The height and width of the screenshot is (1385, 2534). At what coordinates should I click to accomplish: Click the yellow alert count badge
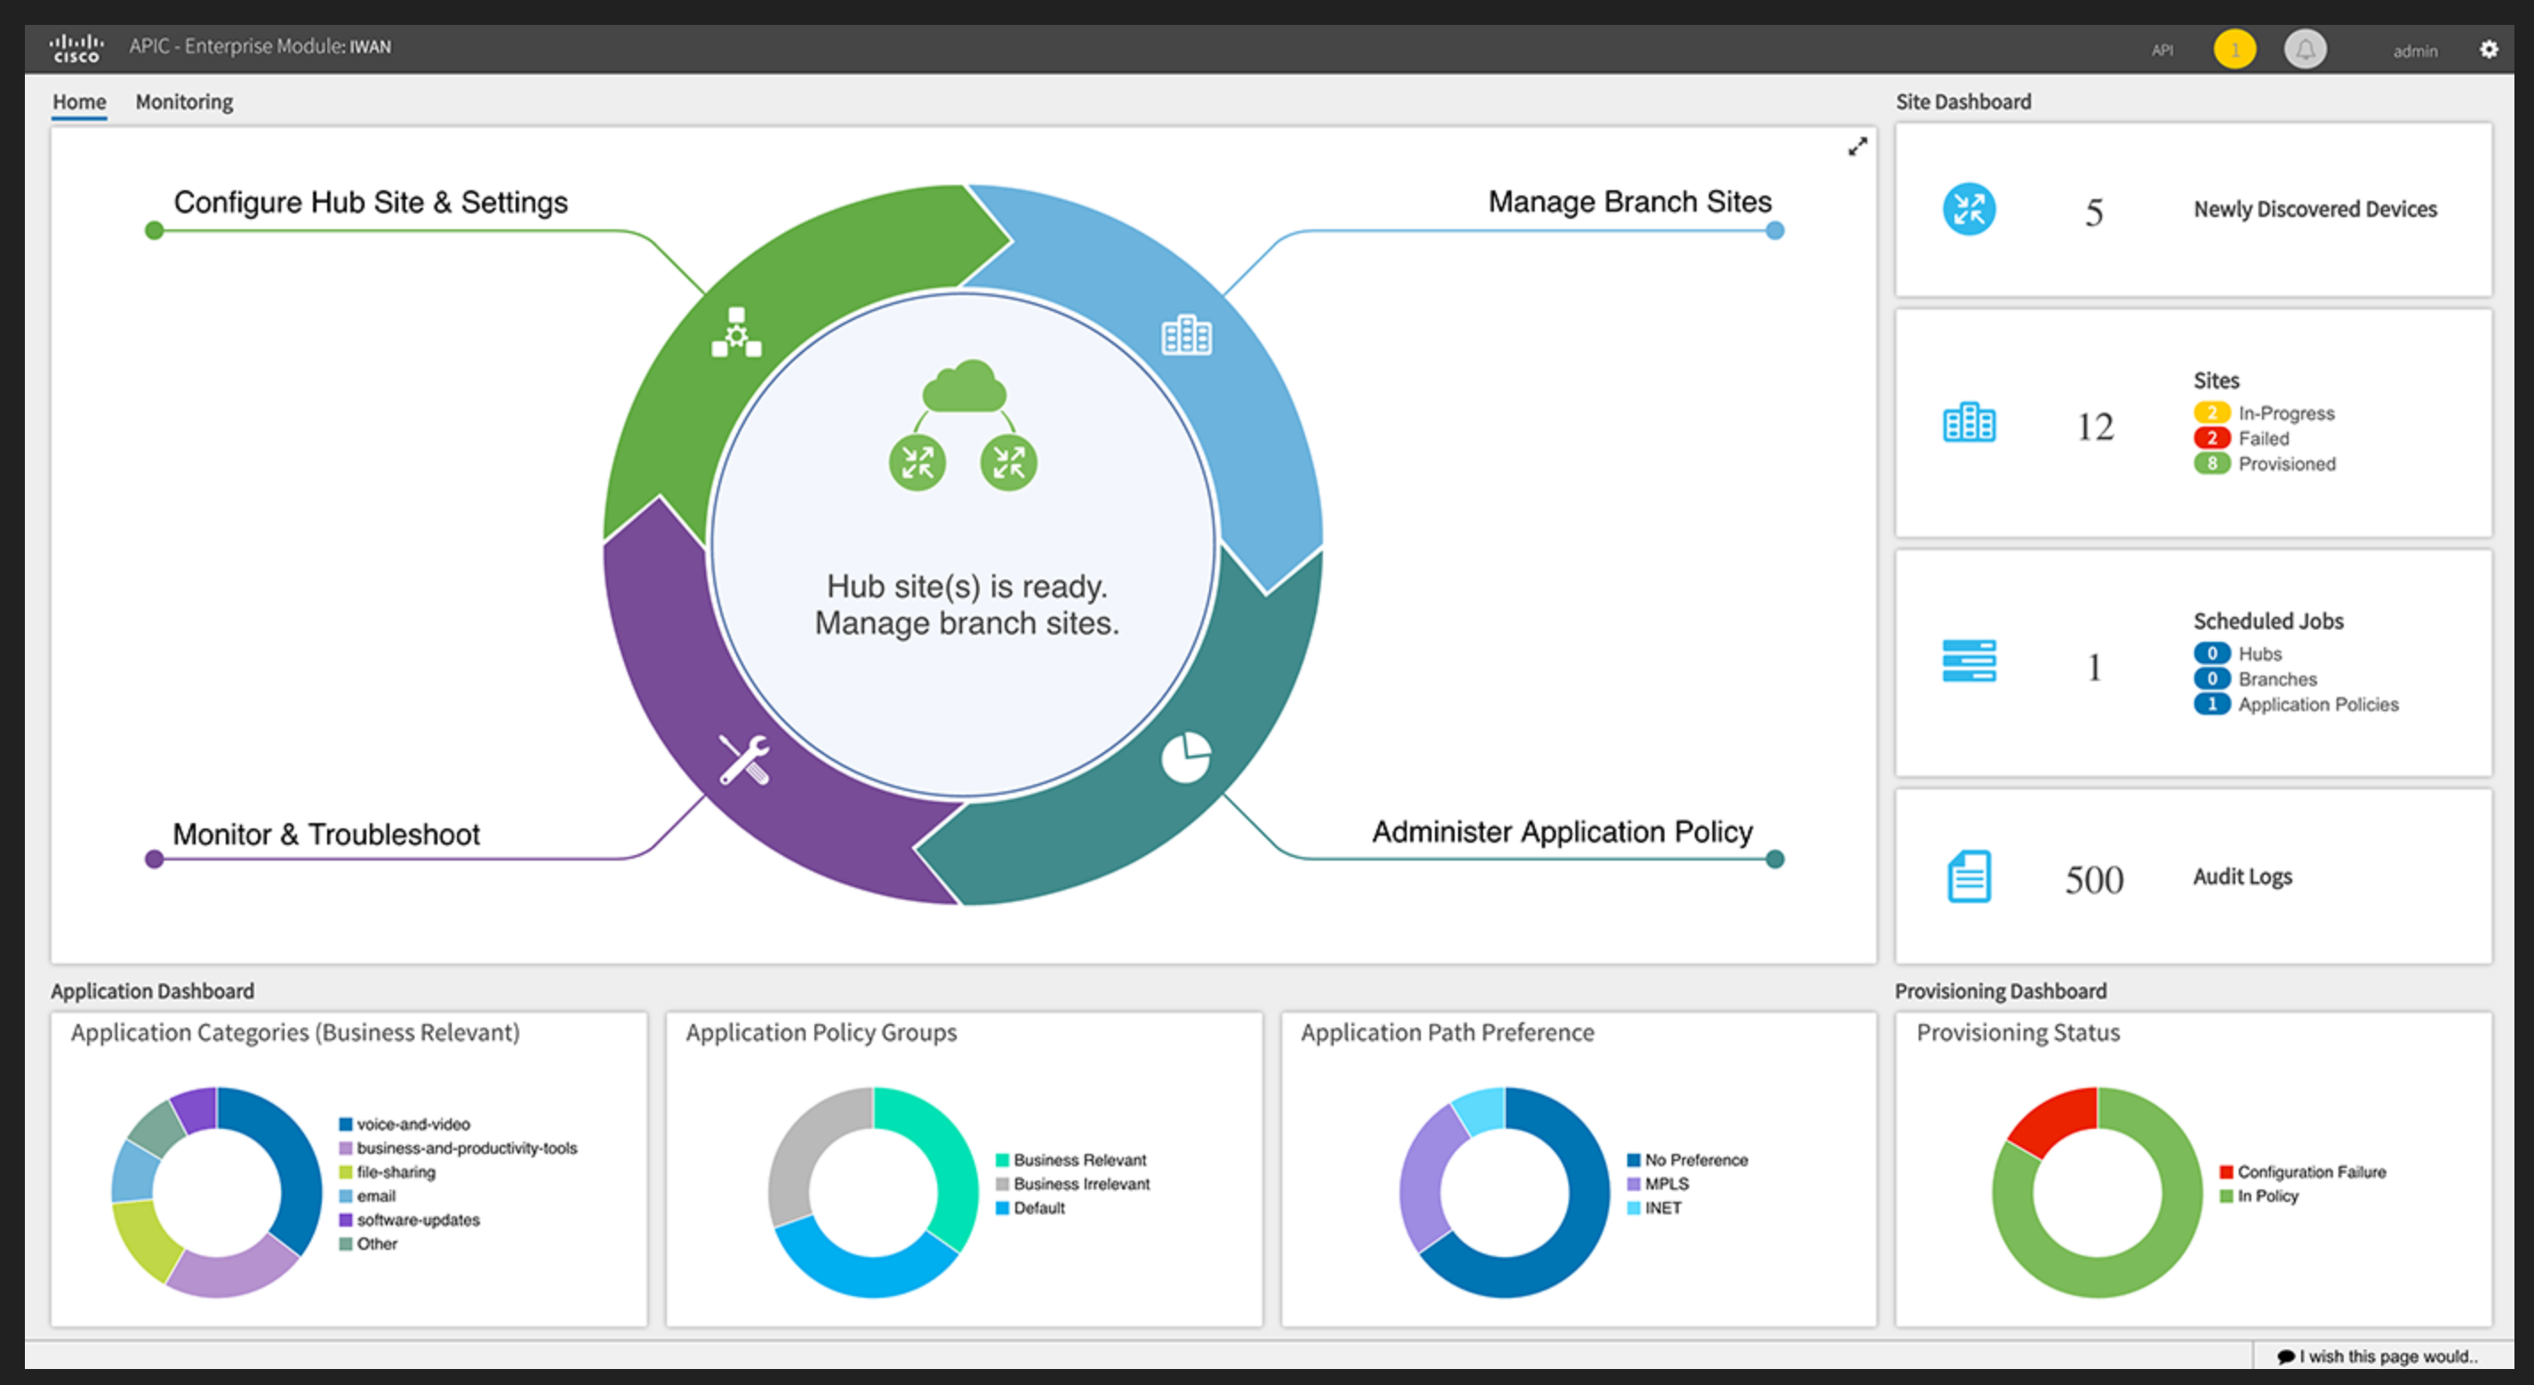(2234, 49)
